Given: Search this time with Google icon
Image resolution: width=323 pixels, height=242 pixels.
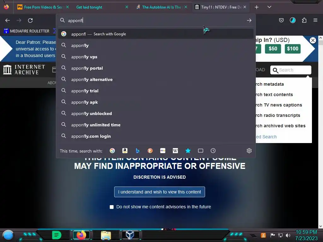Looking at the screenshot, I should 112,151.
